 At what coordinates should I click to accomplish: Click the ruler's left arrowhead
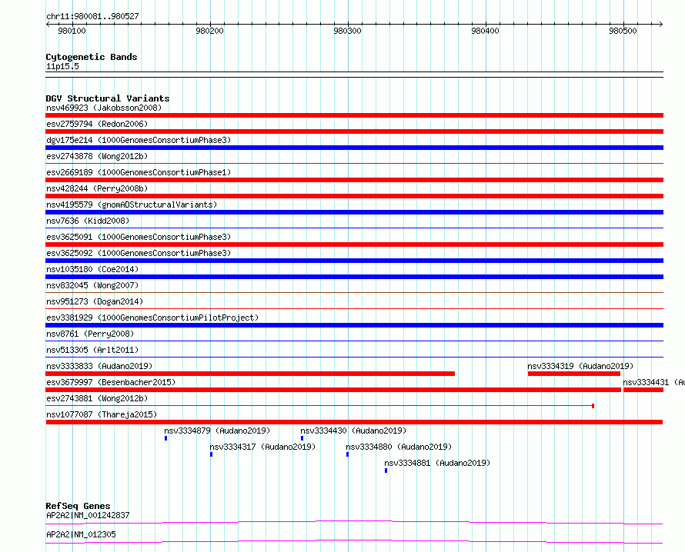48,25
